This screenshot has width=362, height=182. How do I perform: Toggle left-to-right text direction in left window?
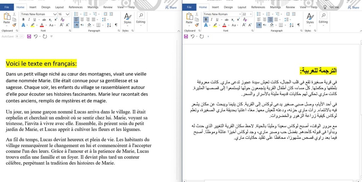point(76,25)
